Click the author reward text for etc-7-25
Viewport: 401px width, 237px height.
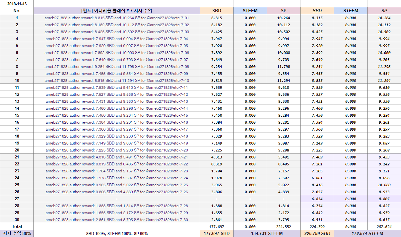(117, 185)
